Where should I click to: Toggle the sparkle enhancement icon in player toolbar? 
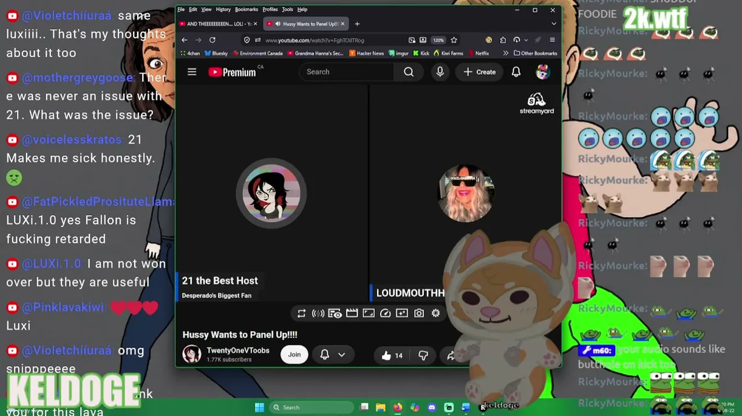click(402, 313)
